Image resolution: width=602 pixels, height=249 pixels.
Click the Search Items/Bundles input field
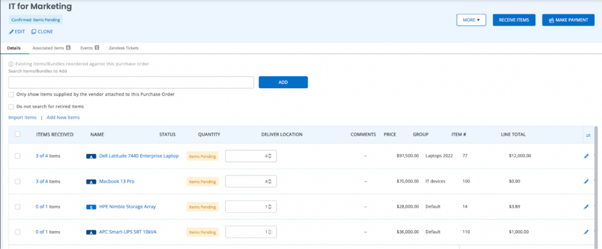[x=131, y=82]
